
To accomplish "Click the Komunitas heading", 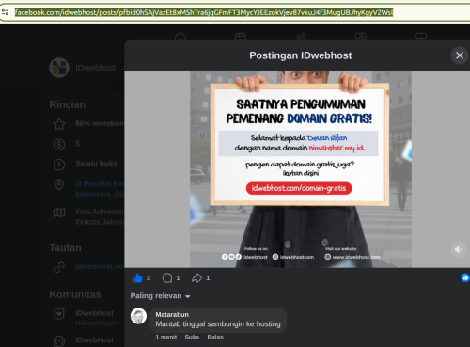I will click(75, 294).
